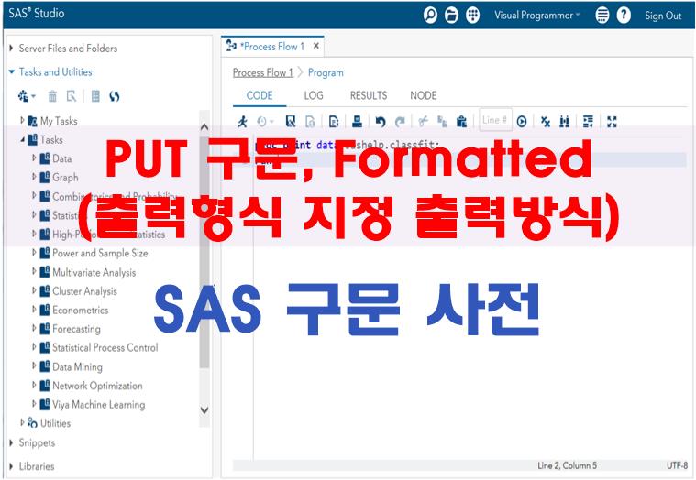This screenshot has height=480, width=696.
Task: Click the UTF-8 encoding status text
Action: 677,465
